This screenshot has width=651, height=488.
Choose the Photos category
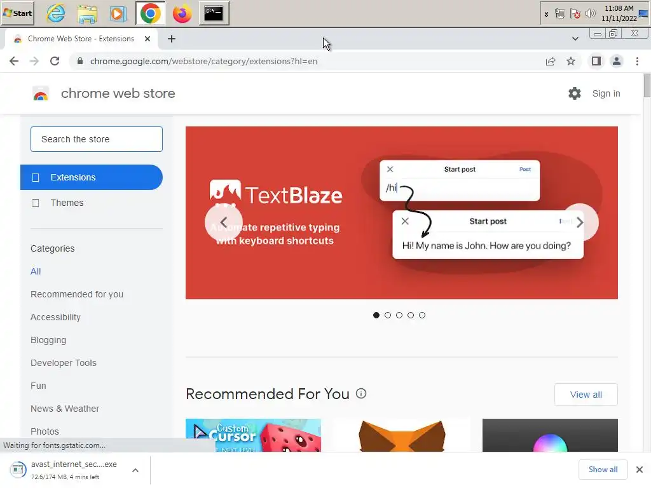click(45, 431)
